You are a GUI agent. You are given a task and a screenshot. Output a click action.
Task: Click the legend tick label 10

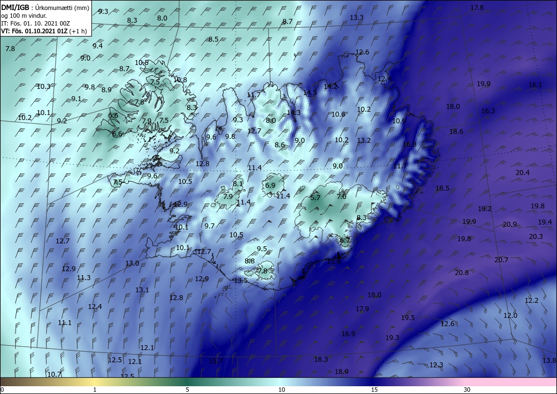coord(281,390)
